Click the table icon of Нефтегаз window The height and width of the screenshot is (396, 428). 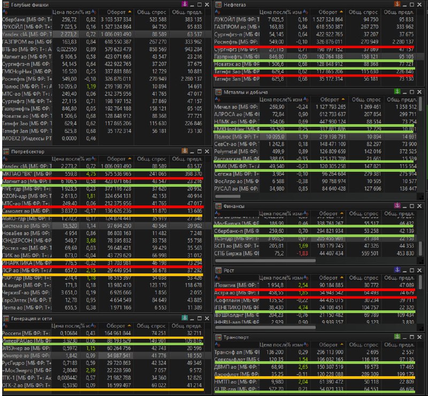pyautogui.click(x=218, y=5)
